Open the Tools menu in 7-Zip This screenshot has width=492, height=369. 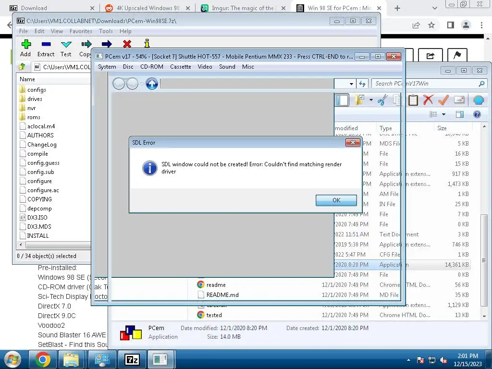coord(106,31)
